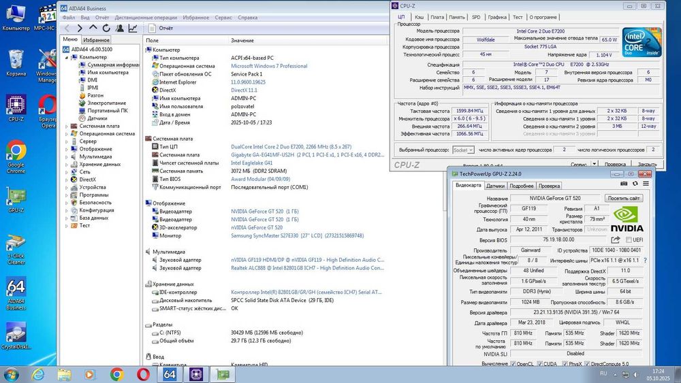Open CPU-Z desktop shortcut

tap(16, 108)
